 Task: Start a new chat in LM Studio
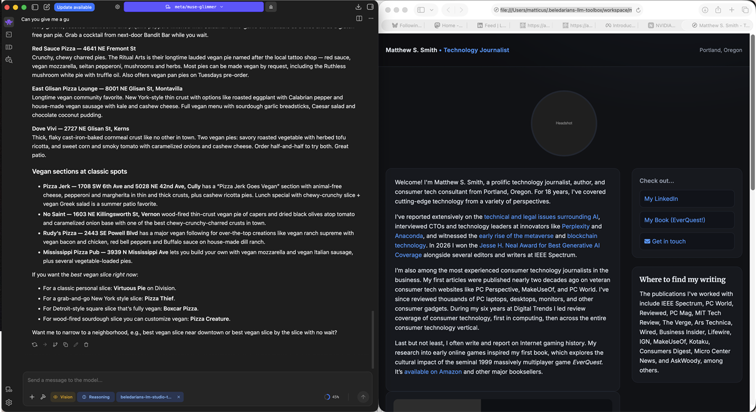point(47,7)
